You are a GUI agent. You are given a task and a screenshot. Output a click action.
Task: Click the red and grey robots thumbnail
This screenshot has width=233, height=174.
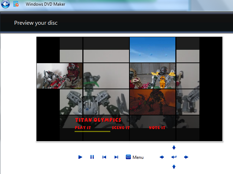coord(60,76)
